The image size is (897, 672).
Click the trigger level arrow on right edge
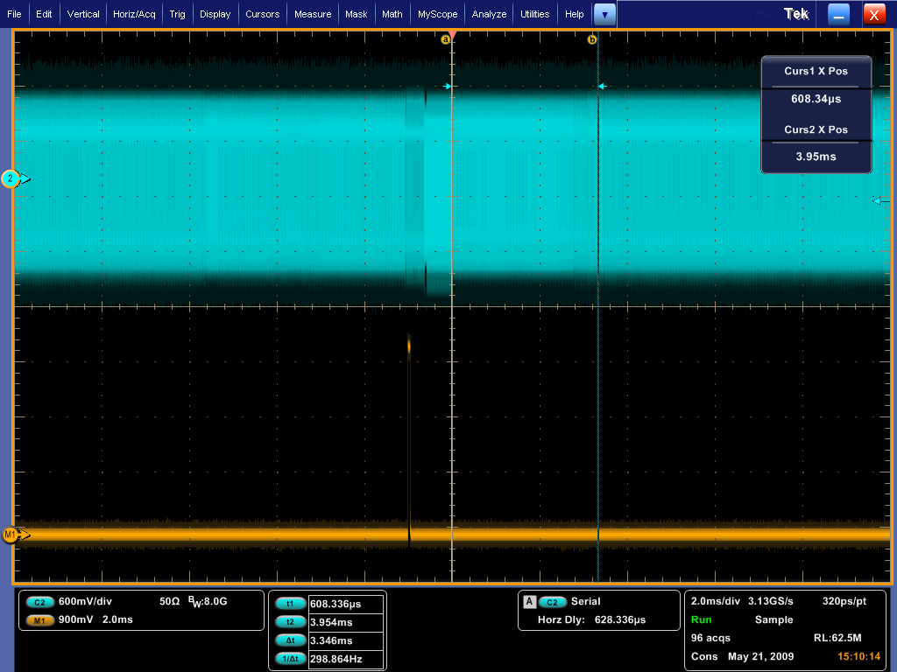[x=880, y=201]
